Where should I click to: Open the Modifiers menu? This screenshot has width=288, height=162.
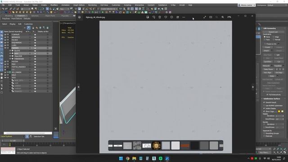tap(54, 5)
